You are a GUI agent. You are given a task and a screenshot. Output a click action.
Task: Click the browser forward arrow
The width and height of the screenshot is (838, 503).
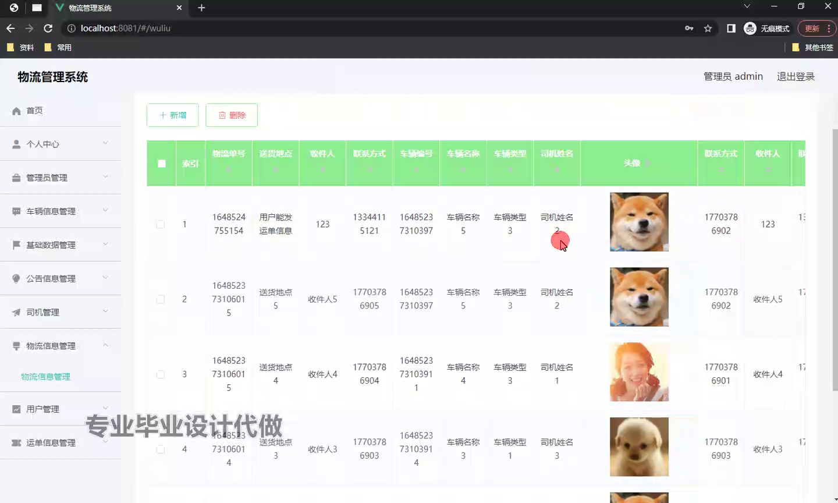[29, 28]
